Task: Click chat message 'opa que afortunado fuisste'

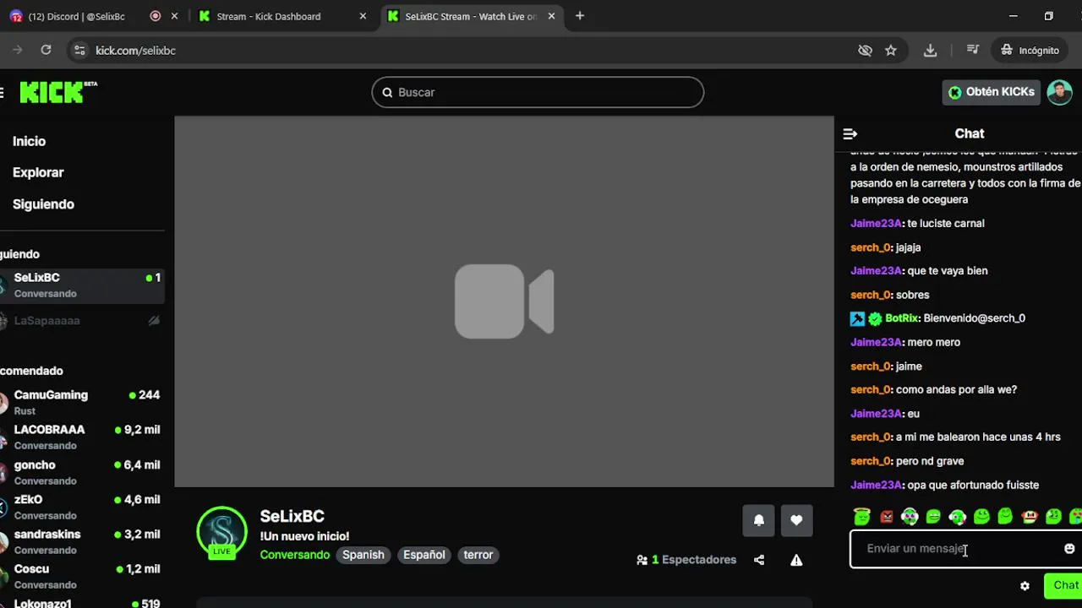Action: click(973, 486)
